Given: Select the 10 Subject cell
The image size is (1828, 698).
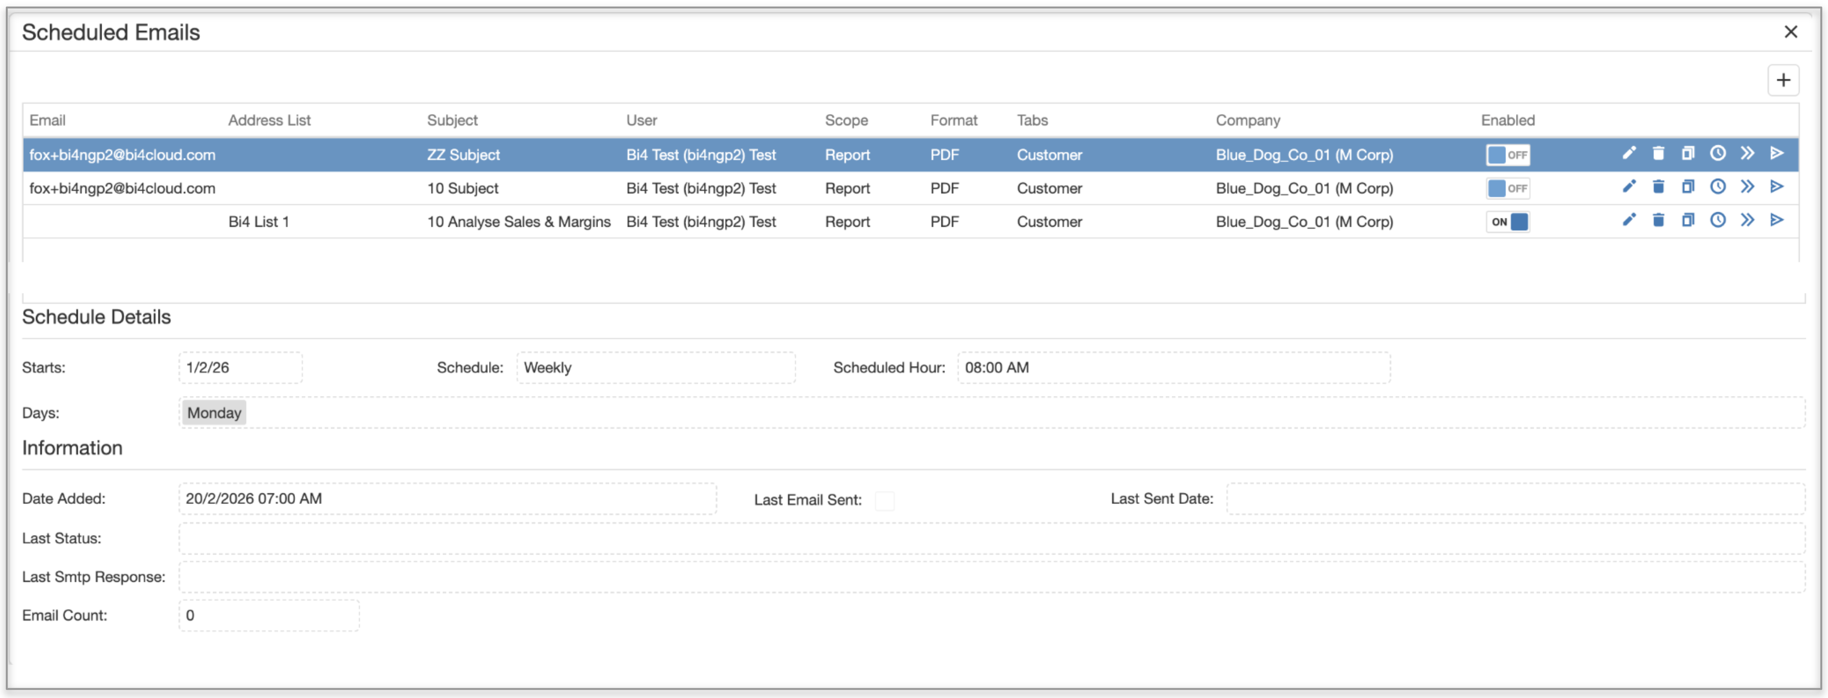Looking at the screenshot, I should 463,188.
